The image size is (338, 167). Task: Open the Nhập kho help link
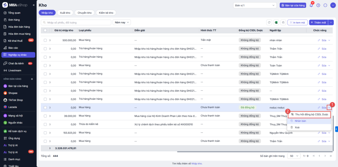[196, 163]
